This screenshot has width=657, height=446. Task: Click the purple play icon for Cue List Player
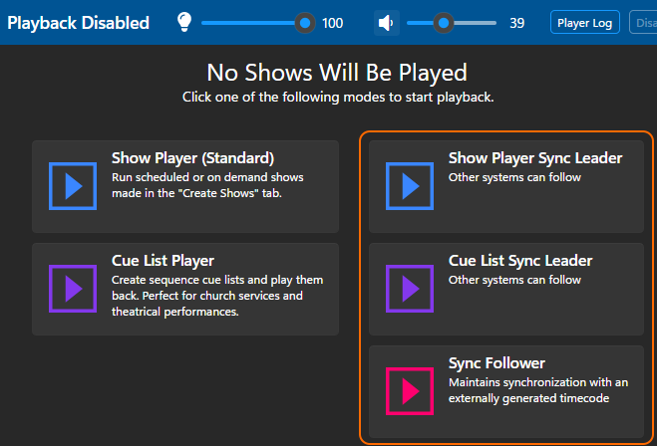click(x=73, y=289)
